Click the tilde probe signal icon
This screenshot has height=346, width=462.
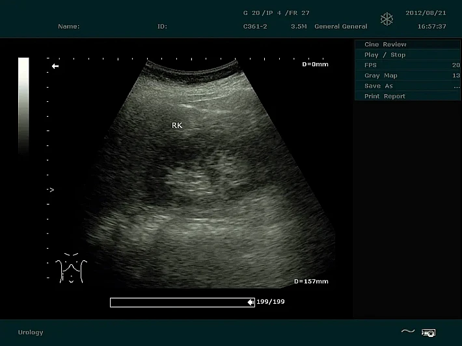pos(407,332)
